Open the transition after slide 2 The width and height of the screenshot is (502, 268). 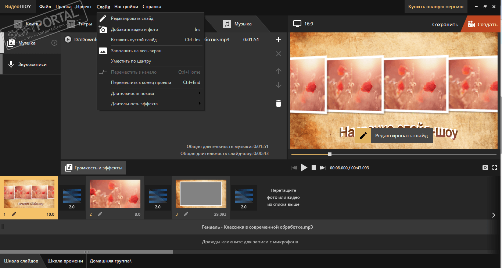[158, 198]
